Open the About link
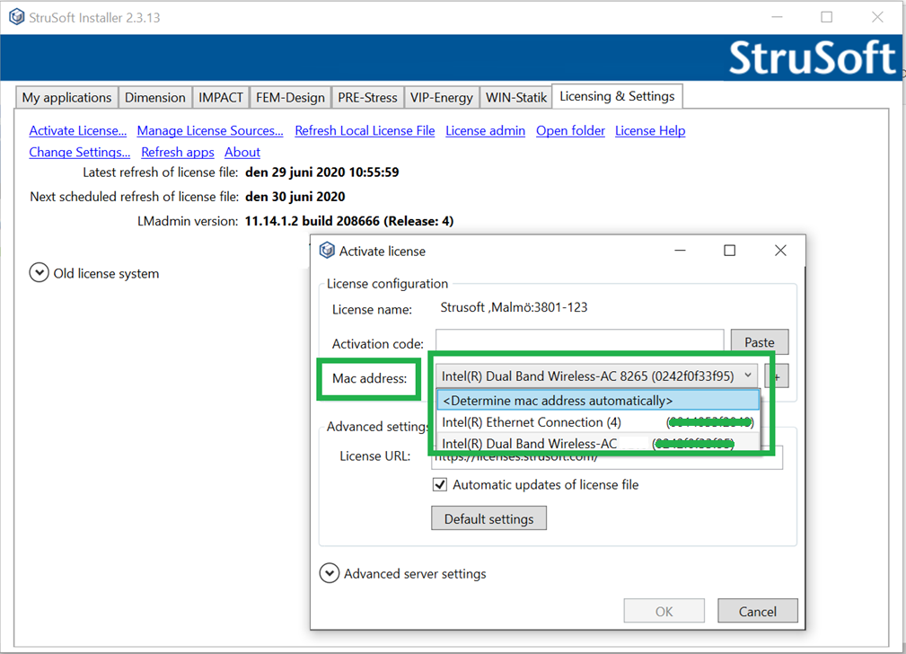The image size is (906, 654). (x=242, y=152)
